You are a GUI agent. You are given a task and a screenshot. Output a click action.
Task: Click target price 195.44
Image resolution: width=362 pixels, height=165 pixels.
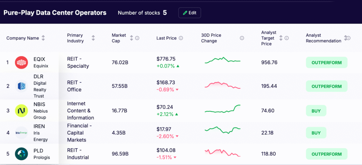coord(269,86)
